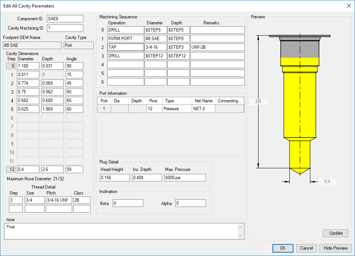Click Step 5 depth field 1.969

(52, 109)
